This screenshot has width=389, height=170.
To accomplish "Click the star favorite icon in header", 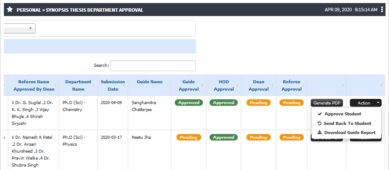I will 10,10.
